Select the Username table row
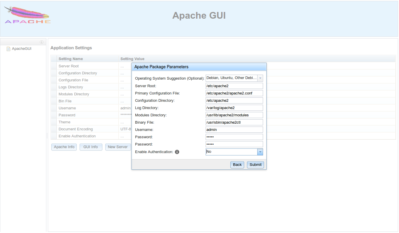The image size is (399, 233). pyautogui.click(x=223, y=108)
